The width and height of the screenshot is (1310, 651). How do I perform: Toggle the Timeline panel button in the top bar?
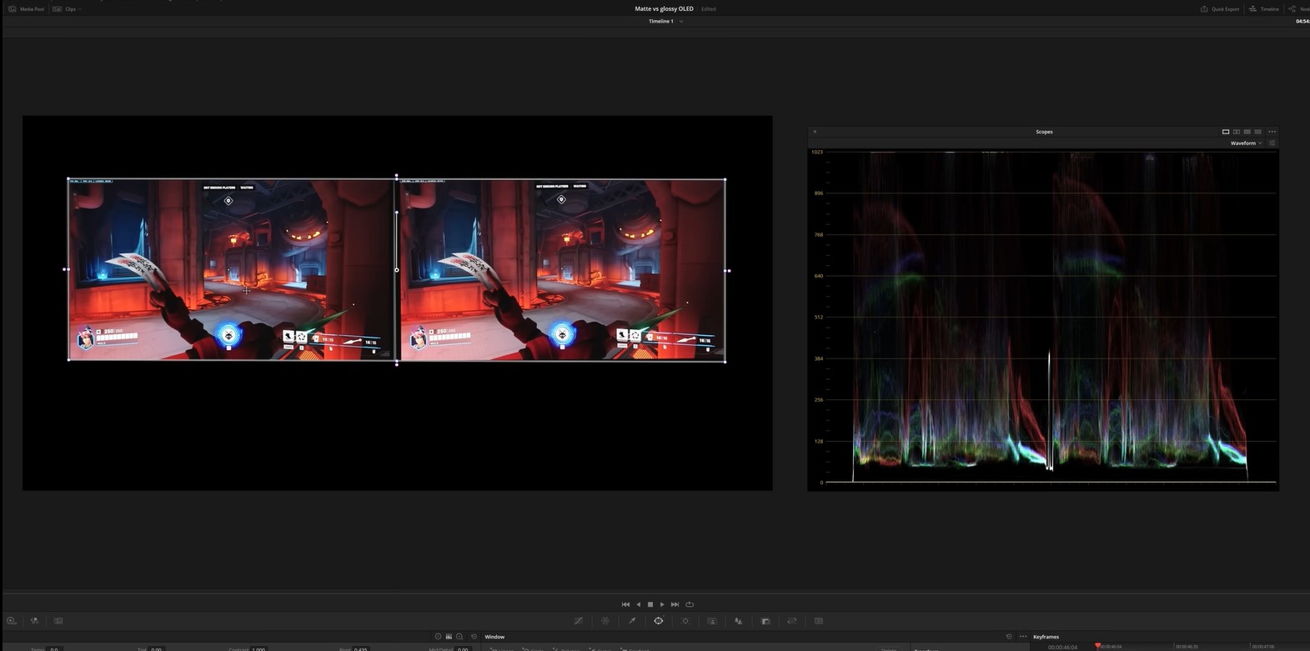(1264, 8)
